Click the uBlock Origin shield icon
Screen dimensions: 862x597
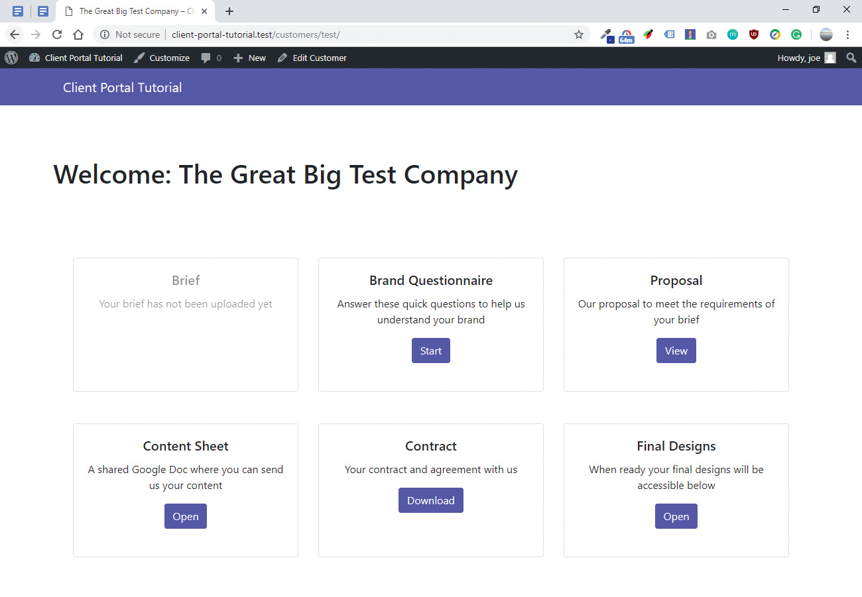tap(754, 34)
